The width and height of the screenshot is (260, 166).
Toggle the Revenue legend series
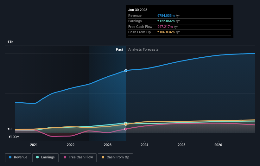pos(18,157)
